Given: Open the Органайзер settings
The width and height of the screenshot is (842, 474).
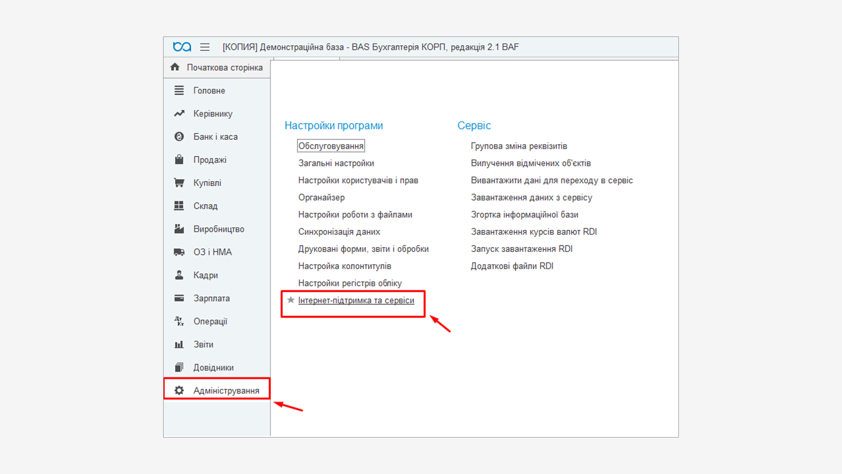Looking at the screenshot, I should pyautogui.click(x=321, y=197).
